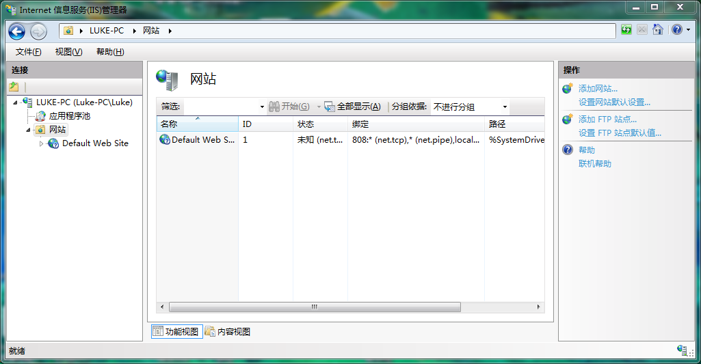Image resolution: width=701 pixels, height=364 pixels.
Task: Click the 设置 FTP 站点默认值... link
Action: point(620,132)
